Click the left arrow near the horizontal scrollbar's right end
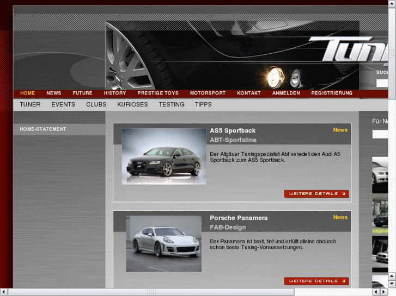Image resolution: width=396 pixels, height=296 pixels. click(376, 292)
